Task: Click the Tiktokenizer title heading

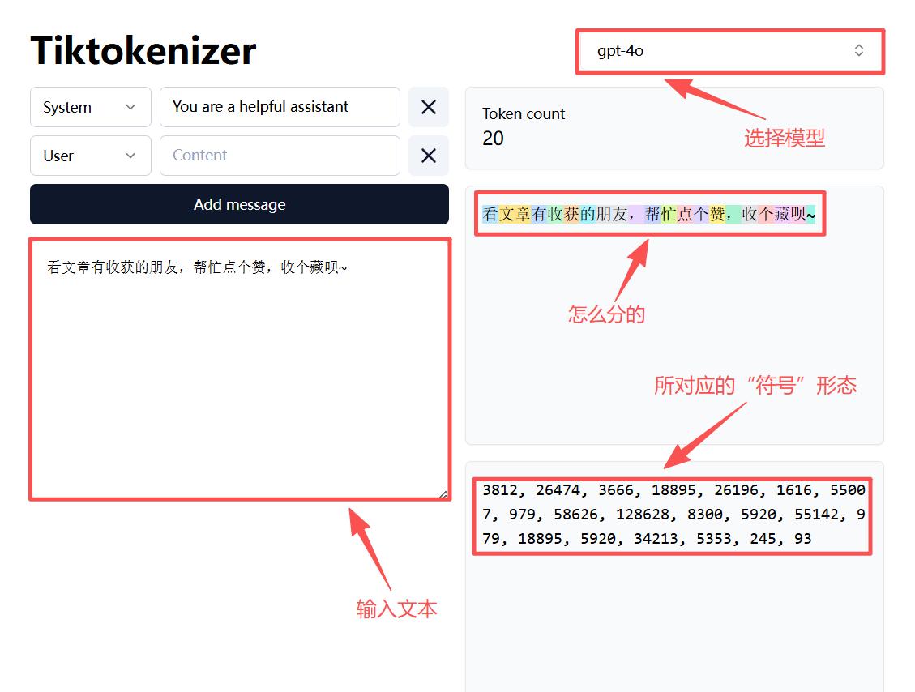Action: point(143,51)
